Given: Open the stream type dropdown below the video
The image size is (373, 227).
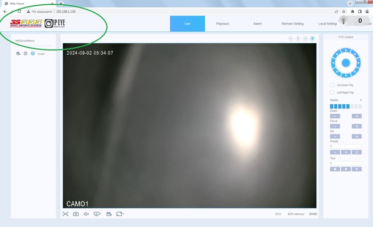Looking at the screenshot, I should click(98, 214).
